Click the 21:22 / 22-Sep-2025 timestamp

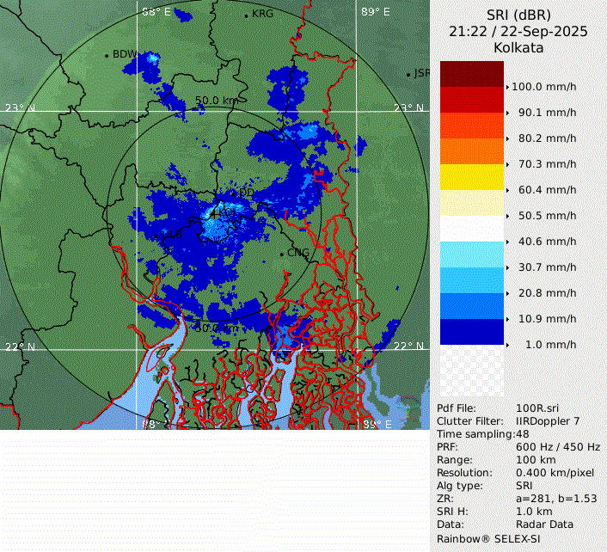[x=518, y=31]
